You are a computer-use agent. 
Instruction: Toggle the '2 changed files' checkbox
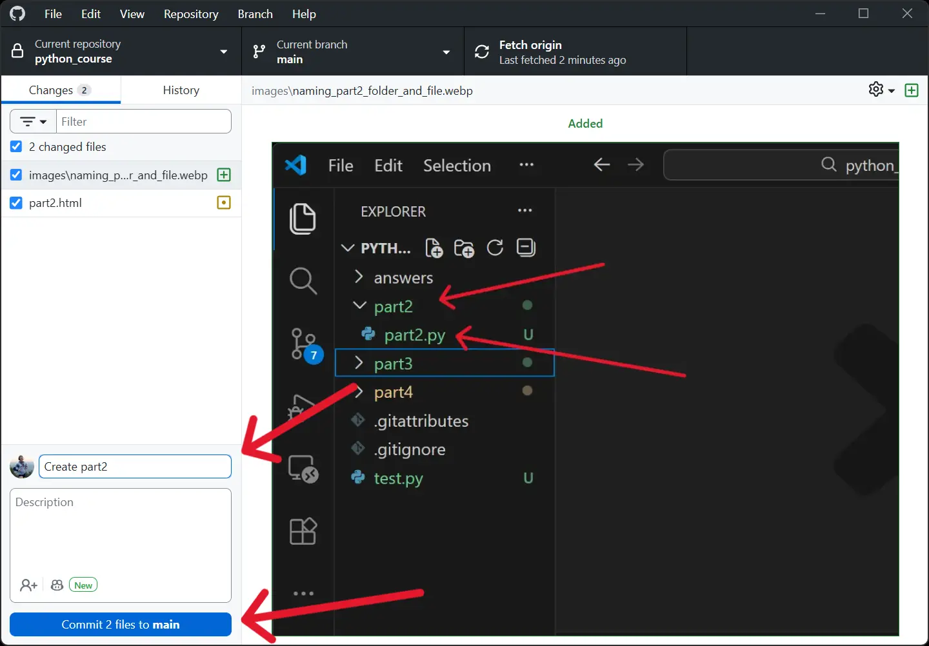point(16,146)
